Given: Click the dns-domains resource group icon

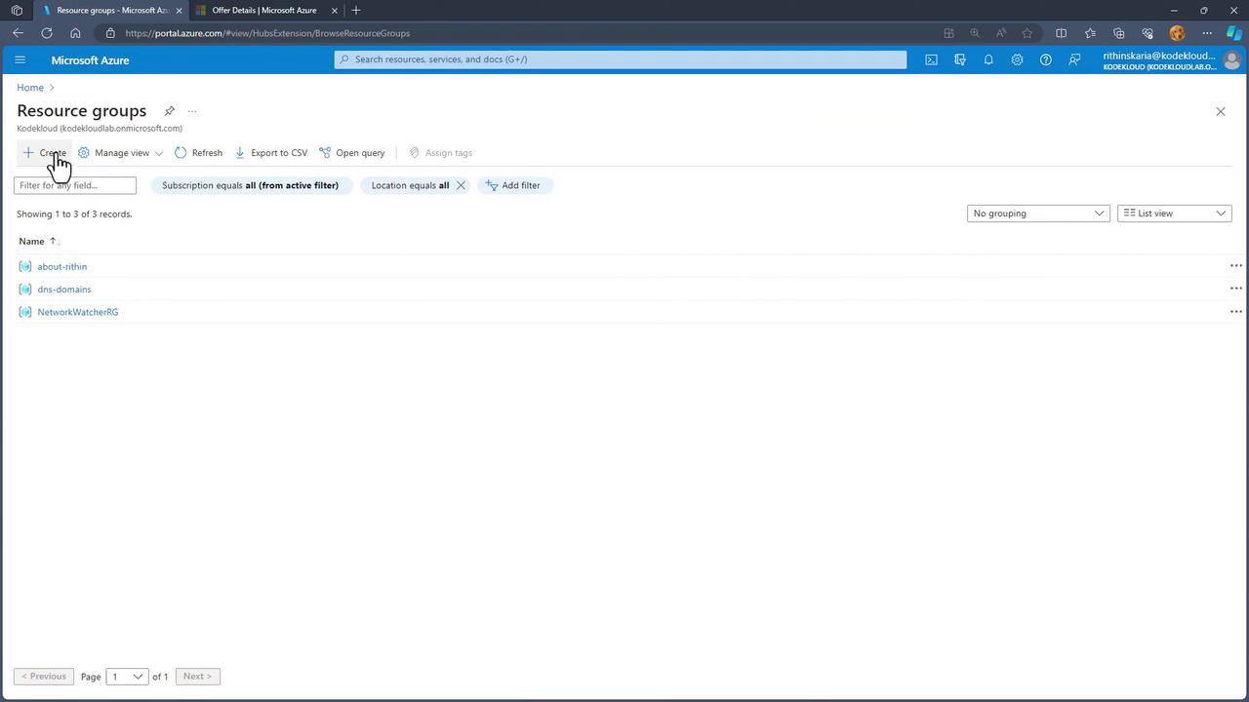Looking at the screenshot, I should (x=25, y=289).
